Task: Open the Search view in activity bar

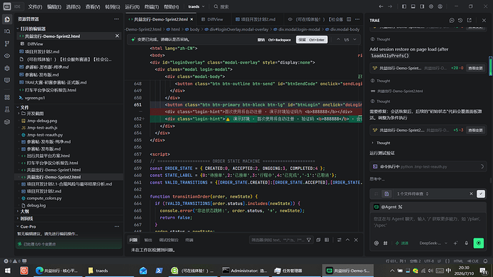Action: [7, 31]
